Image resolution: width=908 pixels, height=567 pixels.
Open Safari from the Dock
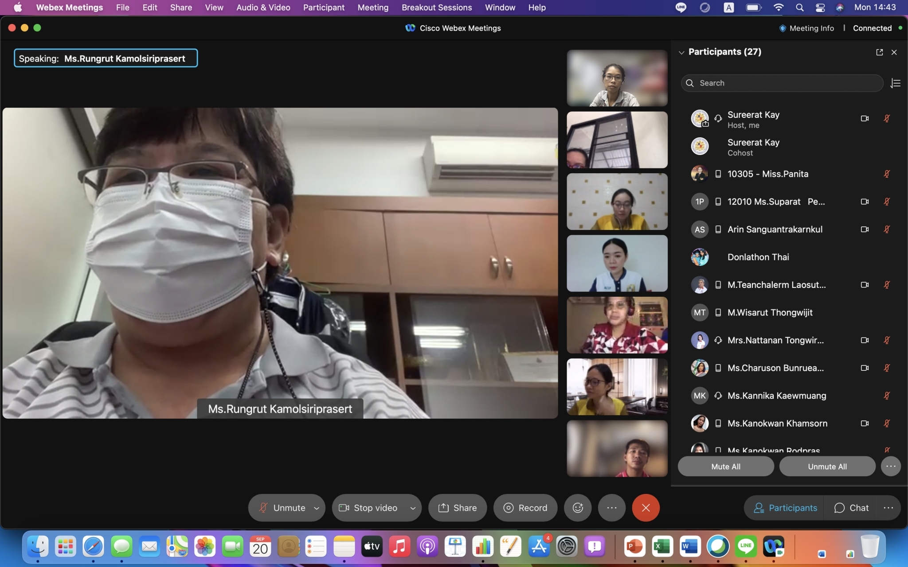[x=93, y=547]
